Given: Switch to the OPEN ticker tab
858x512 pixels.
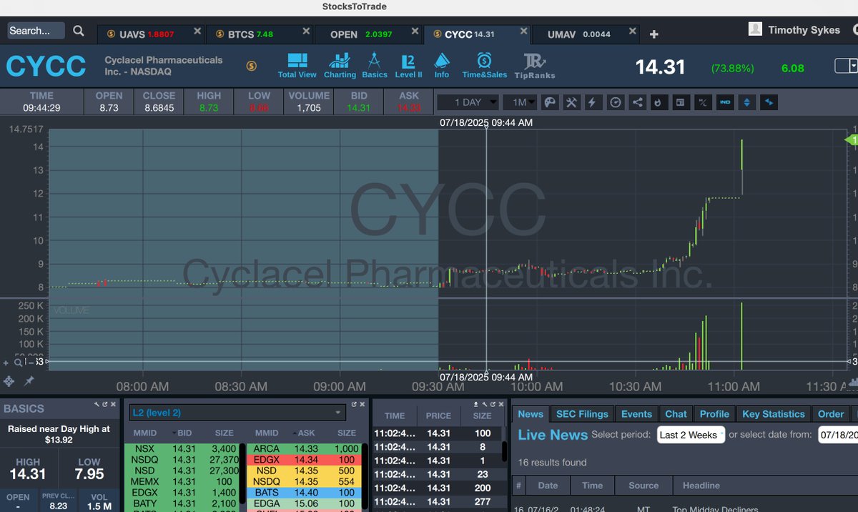Looking at the screenshot, I should [368, 34].
